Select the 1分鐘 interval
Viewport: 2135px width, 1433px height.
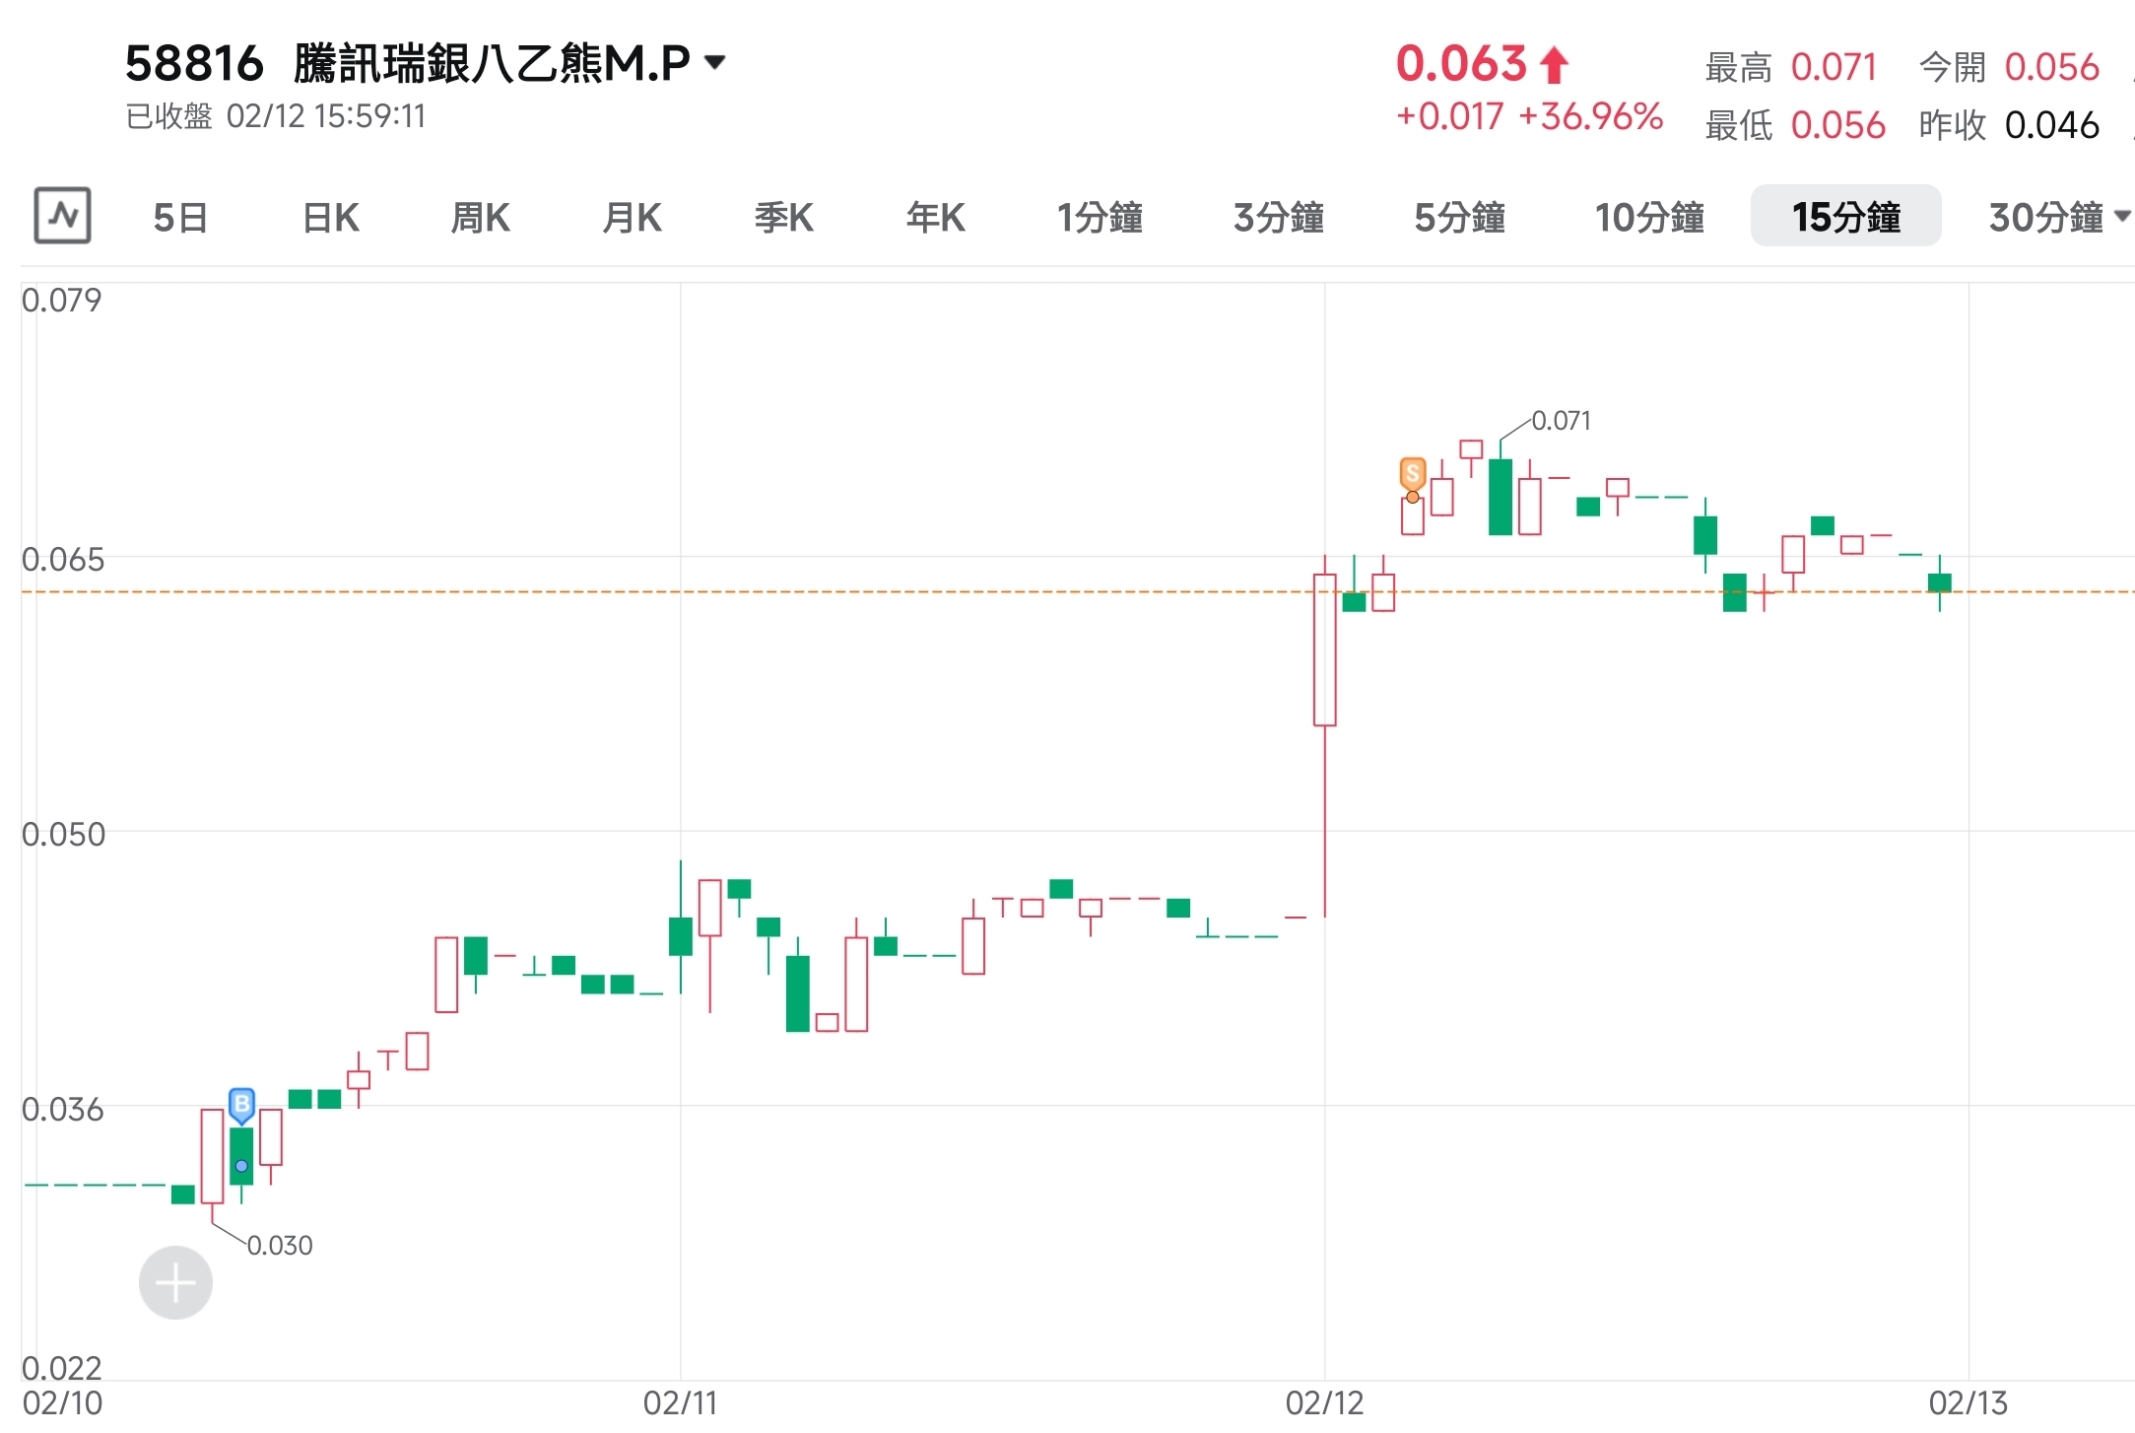coord(1100,217)
